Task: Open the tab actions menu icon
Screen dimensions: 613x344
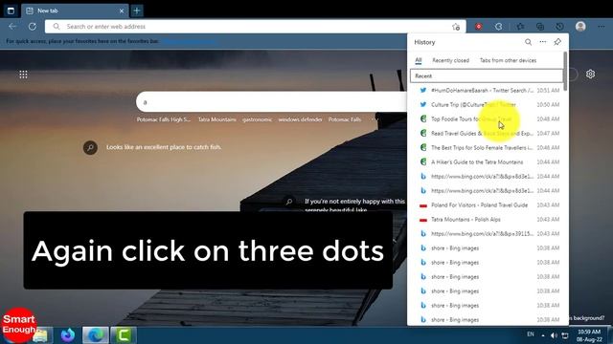Action: click(11, 11)
